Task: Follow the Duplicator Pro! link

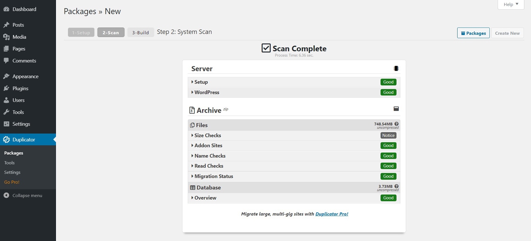Action: pyautogui.click(x=332, y=214)
